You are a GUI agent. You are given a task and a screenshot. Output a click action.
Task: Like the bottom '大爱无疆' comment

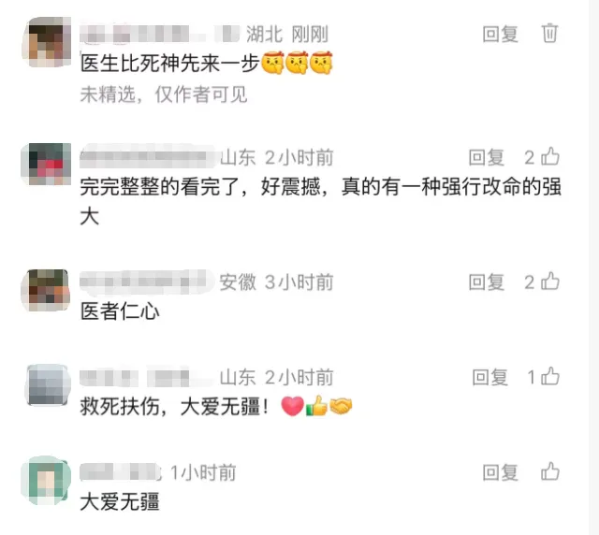coord(550,472)
